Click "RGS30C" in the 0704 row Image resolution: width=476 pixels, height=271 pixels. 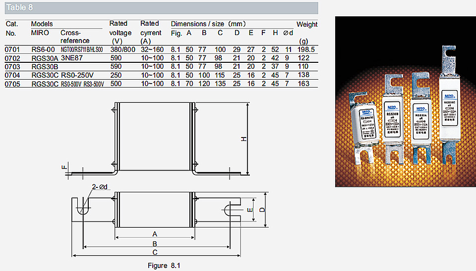45,75
